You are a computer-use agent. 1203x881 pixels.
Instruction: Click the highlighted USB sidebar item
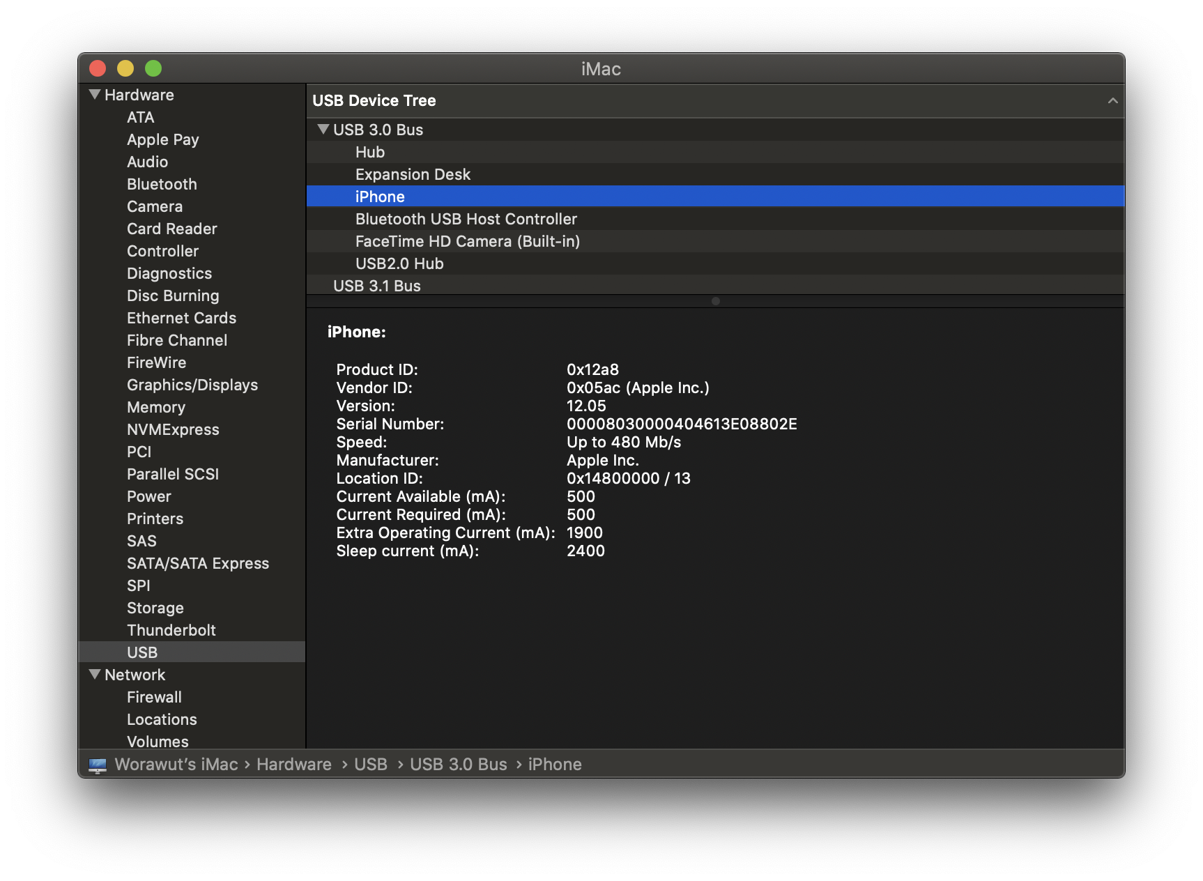(192, 652)
